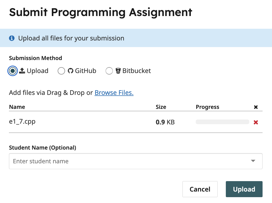Click the upload tray icon beside Upload
The image size is (272, 203).
coord(22,71)
